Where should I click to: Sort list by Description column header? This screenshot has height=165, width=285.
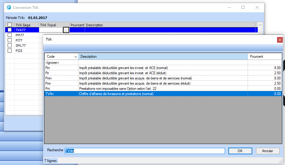163,57
